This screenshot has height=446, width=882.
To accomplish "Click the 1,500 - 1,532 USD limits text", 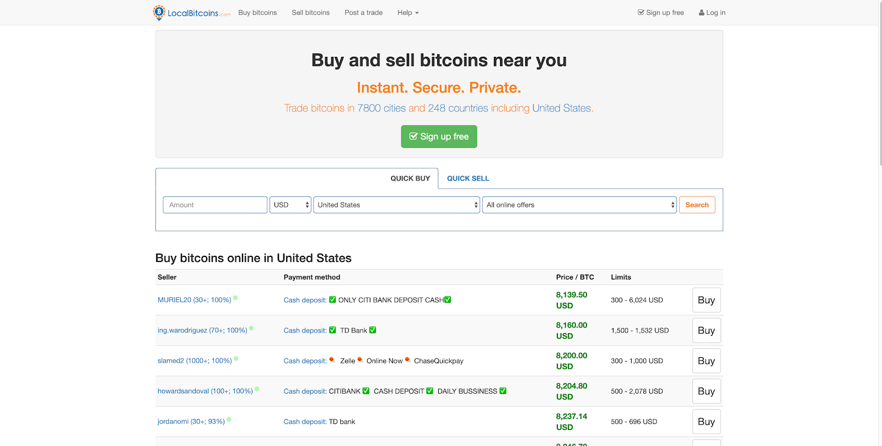I will [639, 330].
